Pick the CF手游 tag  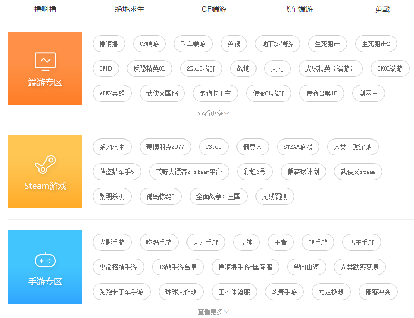pyautogui.click(x=318, y=242)
